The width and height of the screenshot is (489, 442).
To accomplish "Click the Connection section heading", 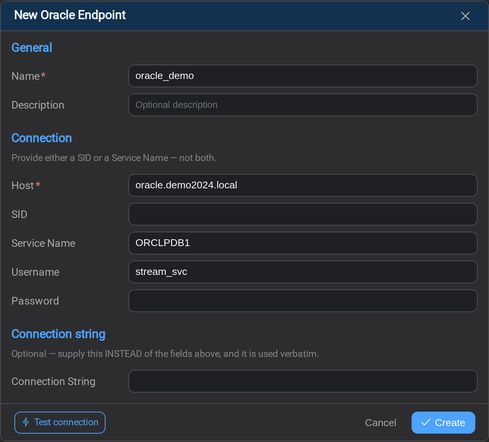I will click(42, 138).
